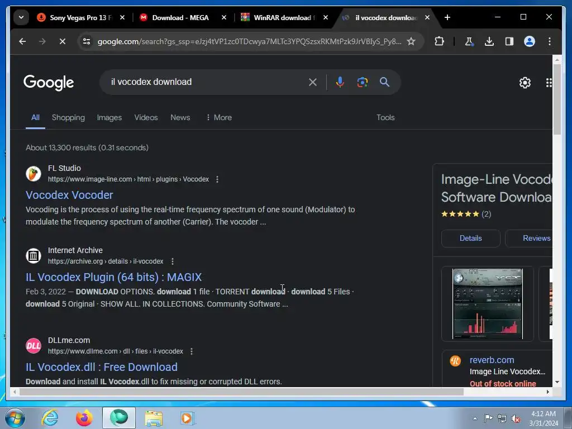Screen dimensions: 572x429
Task: Launch Internet Explorer from the taskbar
Action: coord(50,418)
